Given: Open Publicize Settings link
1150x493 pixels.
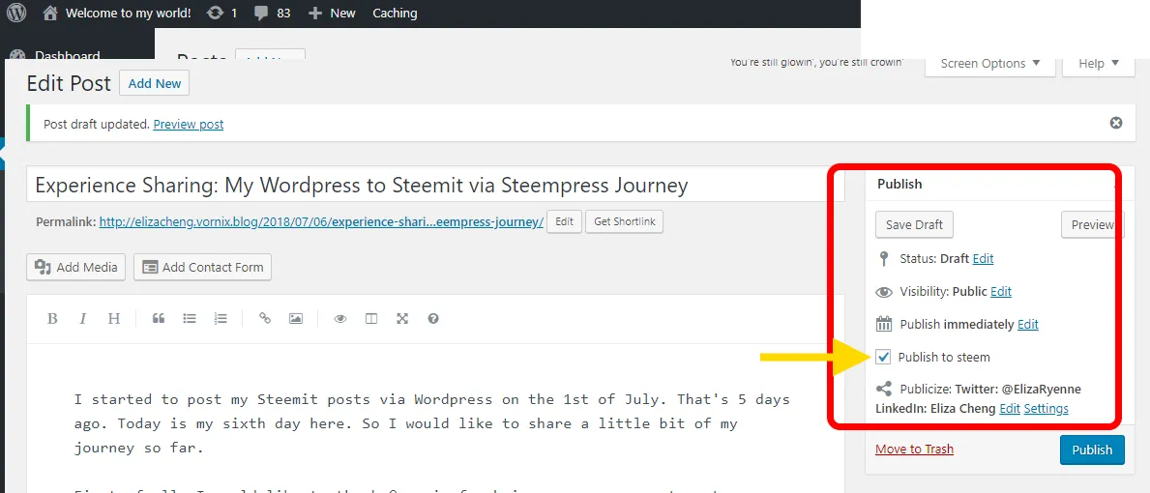Looking at the screenshot, I should tap(1046, 409).
